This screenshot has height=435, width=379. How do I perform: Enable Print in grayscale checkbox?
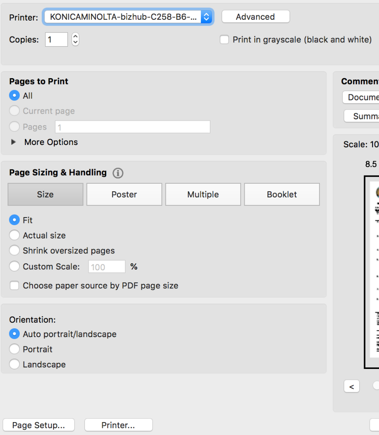click(x=225, y=39)
